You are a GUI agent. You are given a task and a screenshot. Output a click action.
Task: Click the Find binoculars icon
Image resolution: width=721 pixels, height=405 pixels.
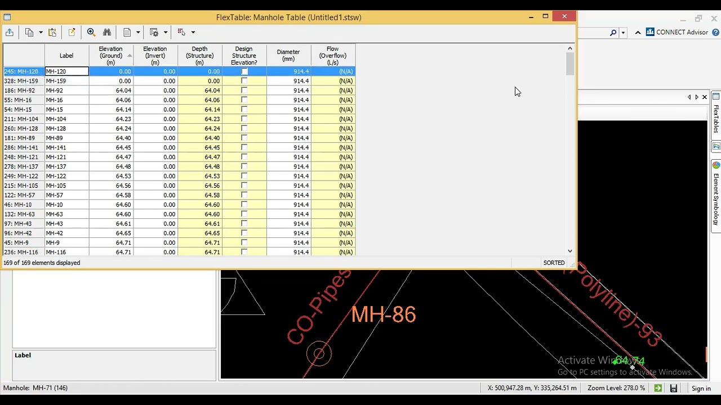click(x=107, y=33)
